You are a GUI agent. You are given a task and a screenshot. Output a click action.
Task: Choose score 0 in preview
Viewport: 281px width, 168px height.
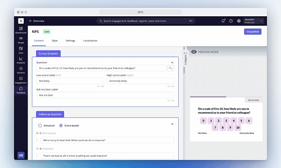203,121
